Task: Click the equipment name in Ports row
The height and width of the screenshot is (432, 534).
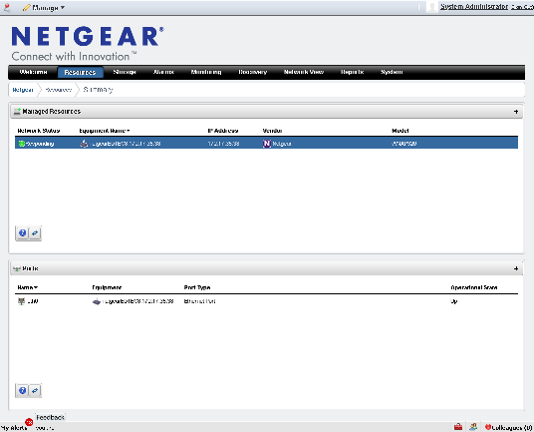Action: coord(137,301)
